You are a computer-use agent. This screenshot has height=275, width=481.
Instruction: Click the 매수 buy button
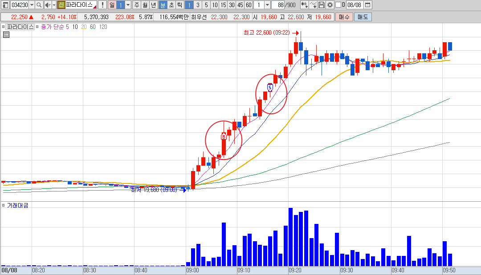(x=344, y=17)
